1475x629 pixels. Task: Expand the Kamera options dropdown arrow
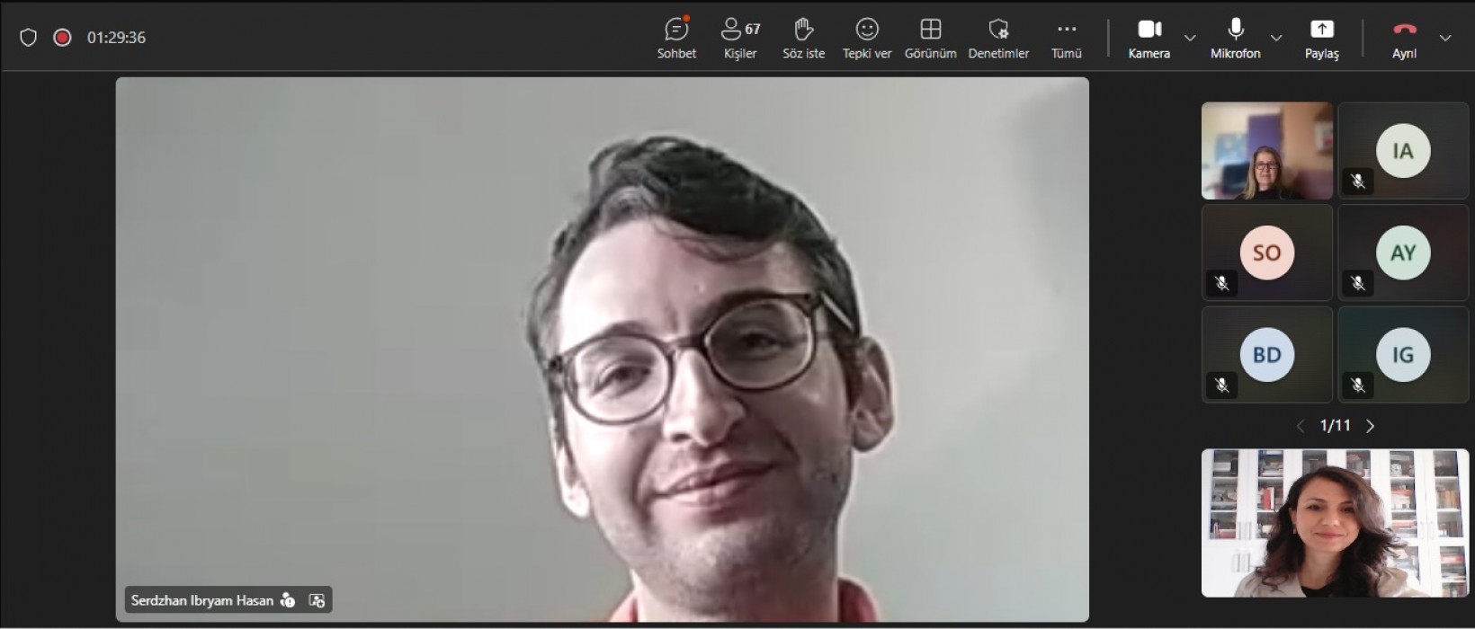click(1190, 38)
